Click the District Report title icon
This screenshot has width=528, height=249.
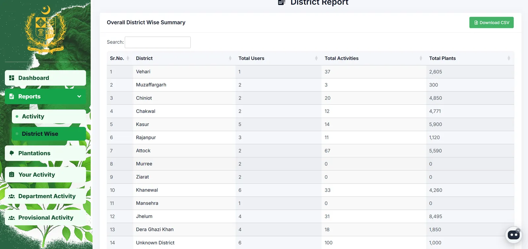tap(281, 2)
